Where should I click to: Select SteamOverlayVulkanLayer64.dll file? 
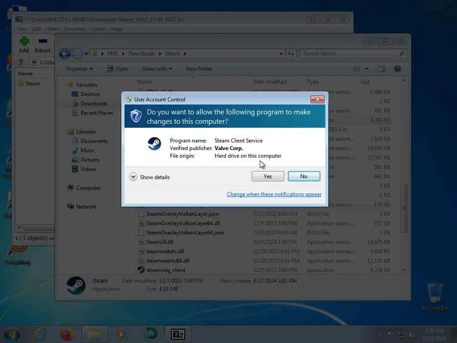click(x=183, y=223)
